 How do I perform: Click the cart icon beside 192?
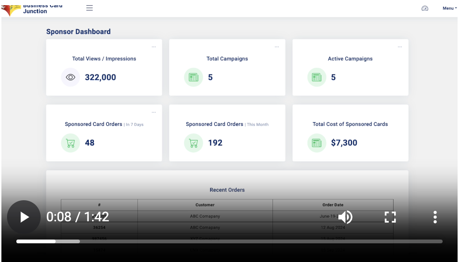tap(194, 143)
